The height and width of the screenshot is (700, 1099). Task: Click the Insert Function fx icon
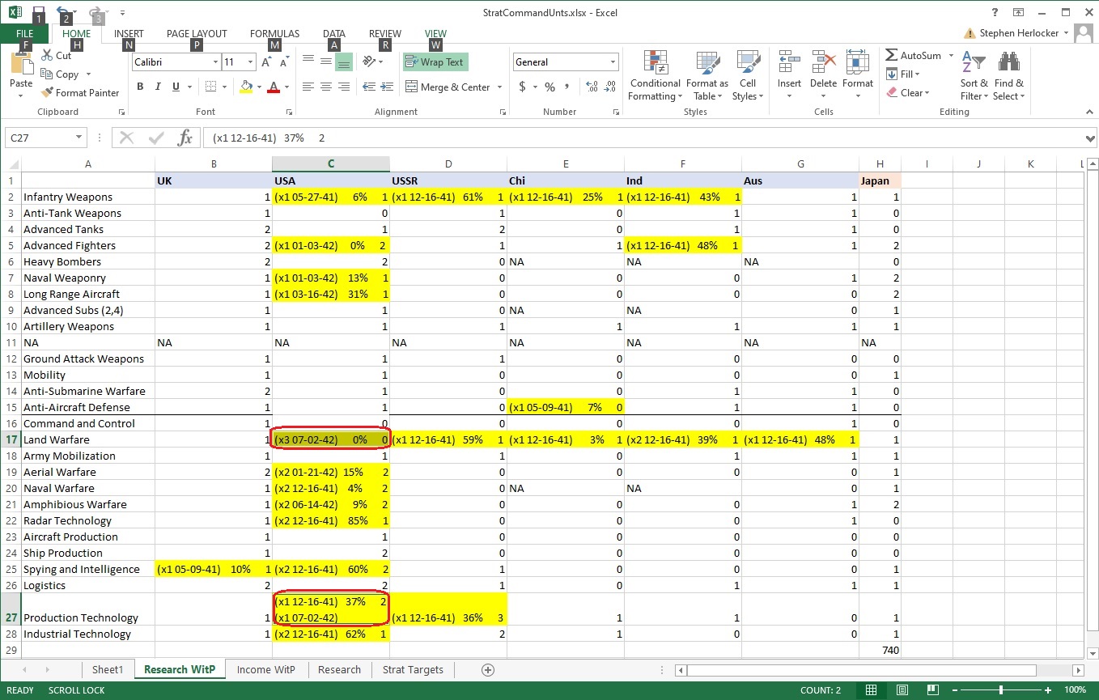pos(185,138)
